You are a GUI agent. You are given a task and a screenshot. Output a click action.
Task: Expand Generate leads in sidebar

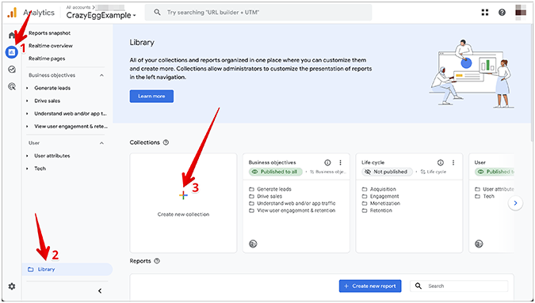27,88
